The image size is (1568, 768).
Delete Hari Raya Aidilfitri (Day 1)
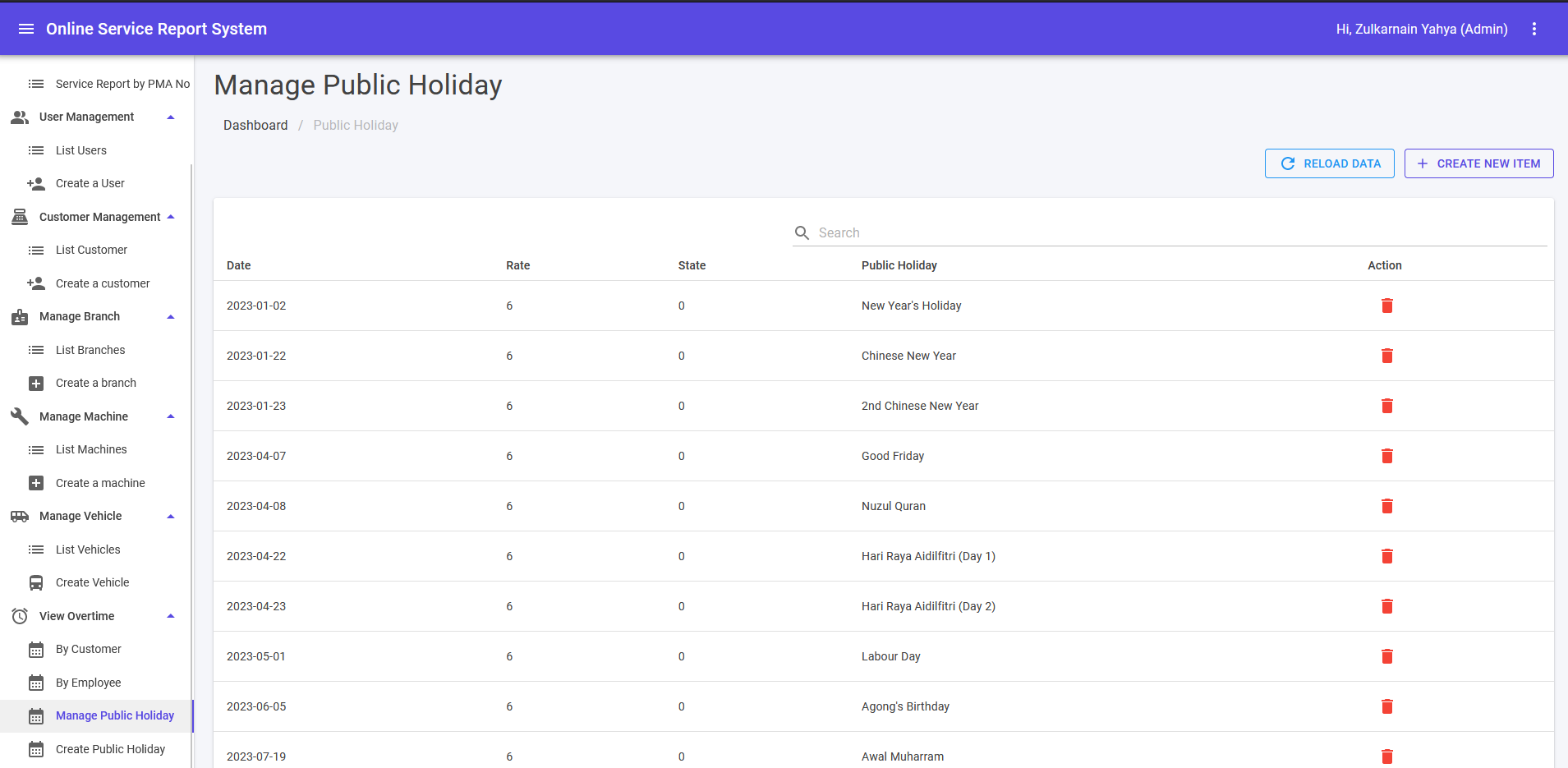click(1387, 556)
